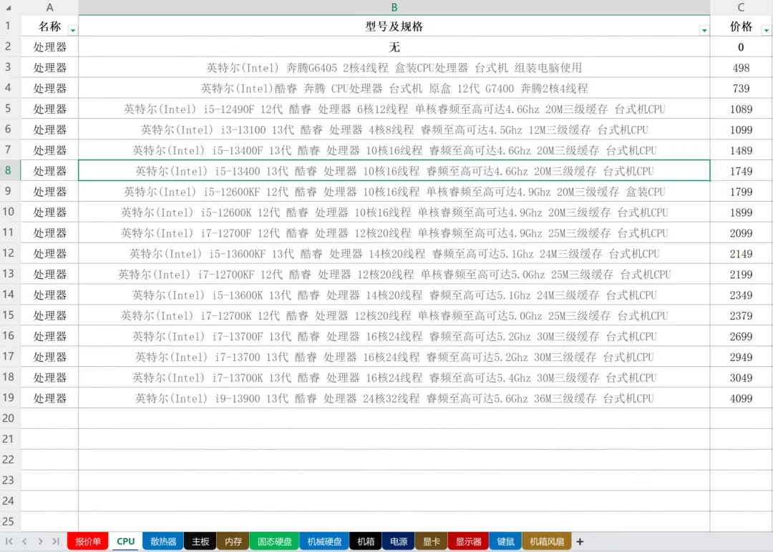The height and width of the screenshot is (552, 773).
Task: Jump to last sheet tab arrow
Action: point(56,541)
